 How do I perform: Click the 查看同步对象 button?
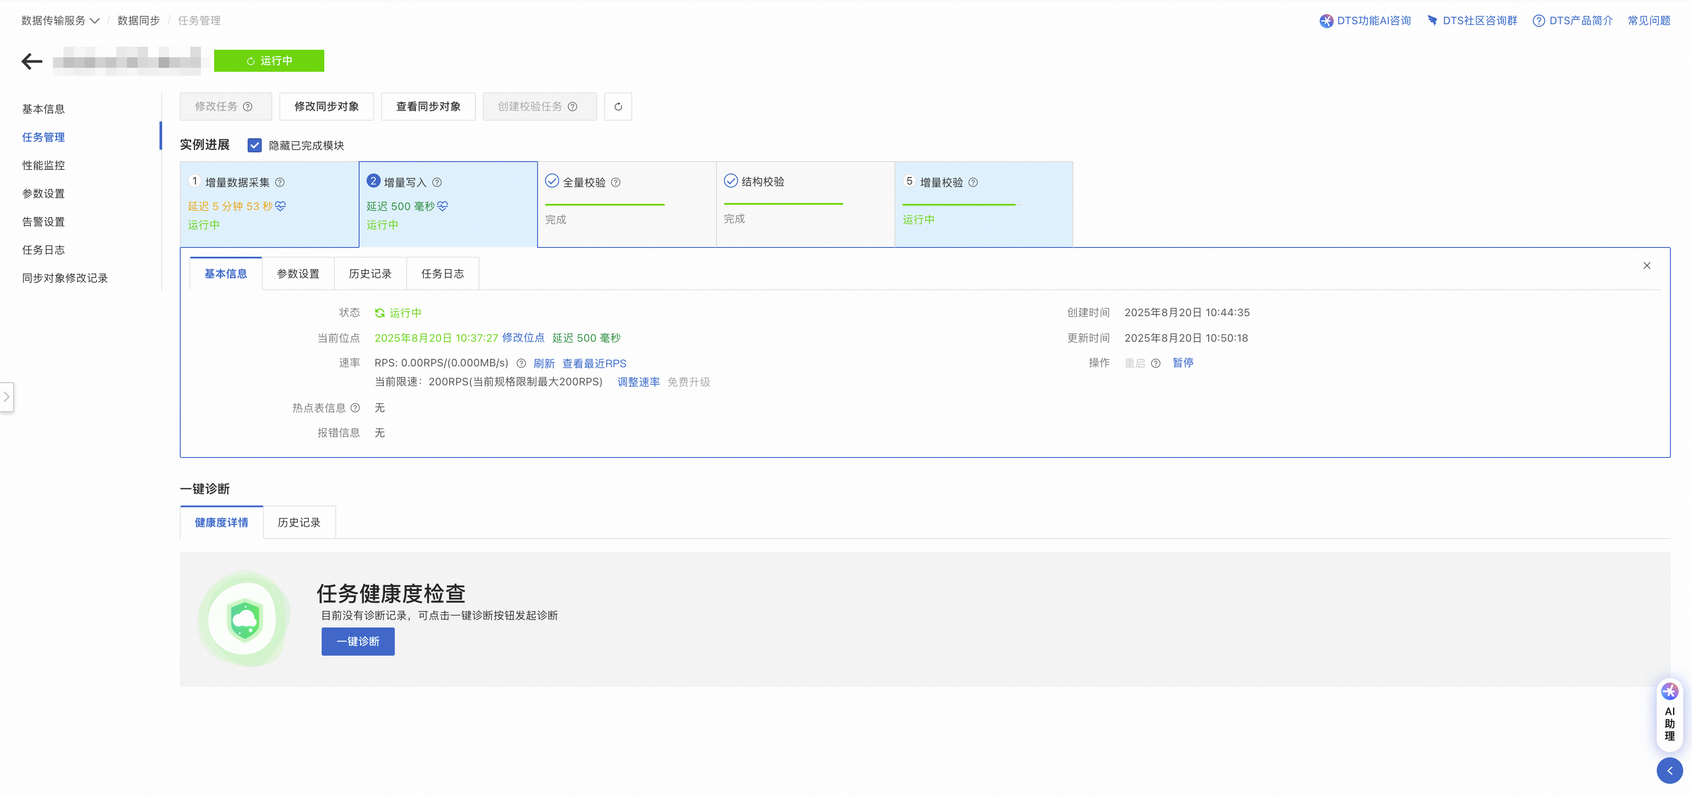click(x=428, y=107)
